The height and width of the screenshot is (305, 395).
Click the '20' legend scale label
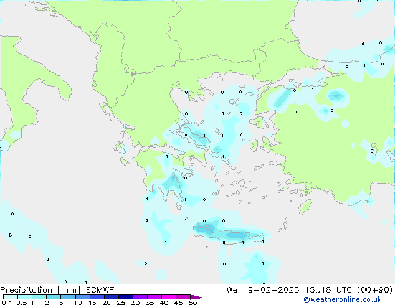pyautogui.click(x=107, y=303)
